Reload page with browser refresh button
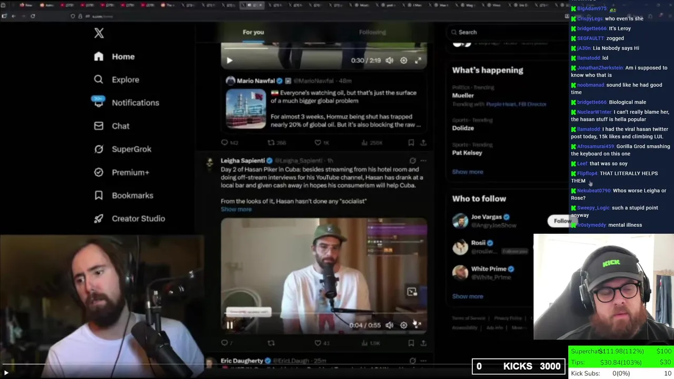The image size is (674, 379). tap(33, 16)
